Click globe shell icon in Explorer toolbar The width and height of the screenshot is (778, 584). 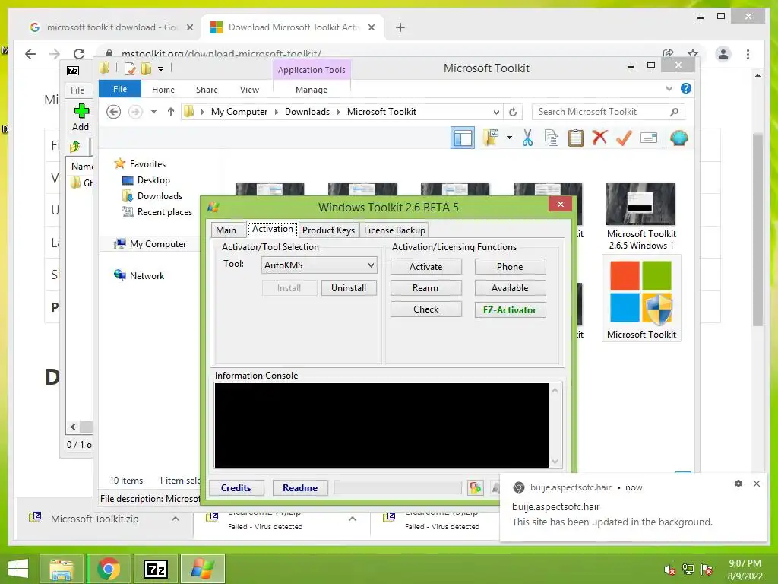[x=678, y=138]
